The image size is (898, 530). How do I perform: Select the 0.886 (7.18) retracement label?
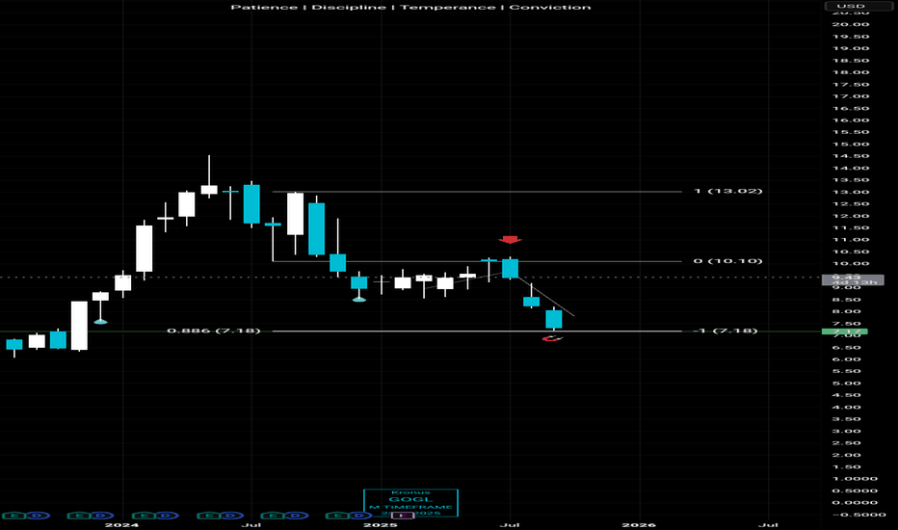(x=214, y=331)
